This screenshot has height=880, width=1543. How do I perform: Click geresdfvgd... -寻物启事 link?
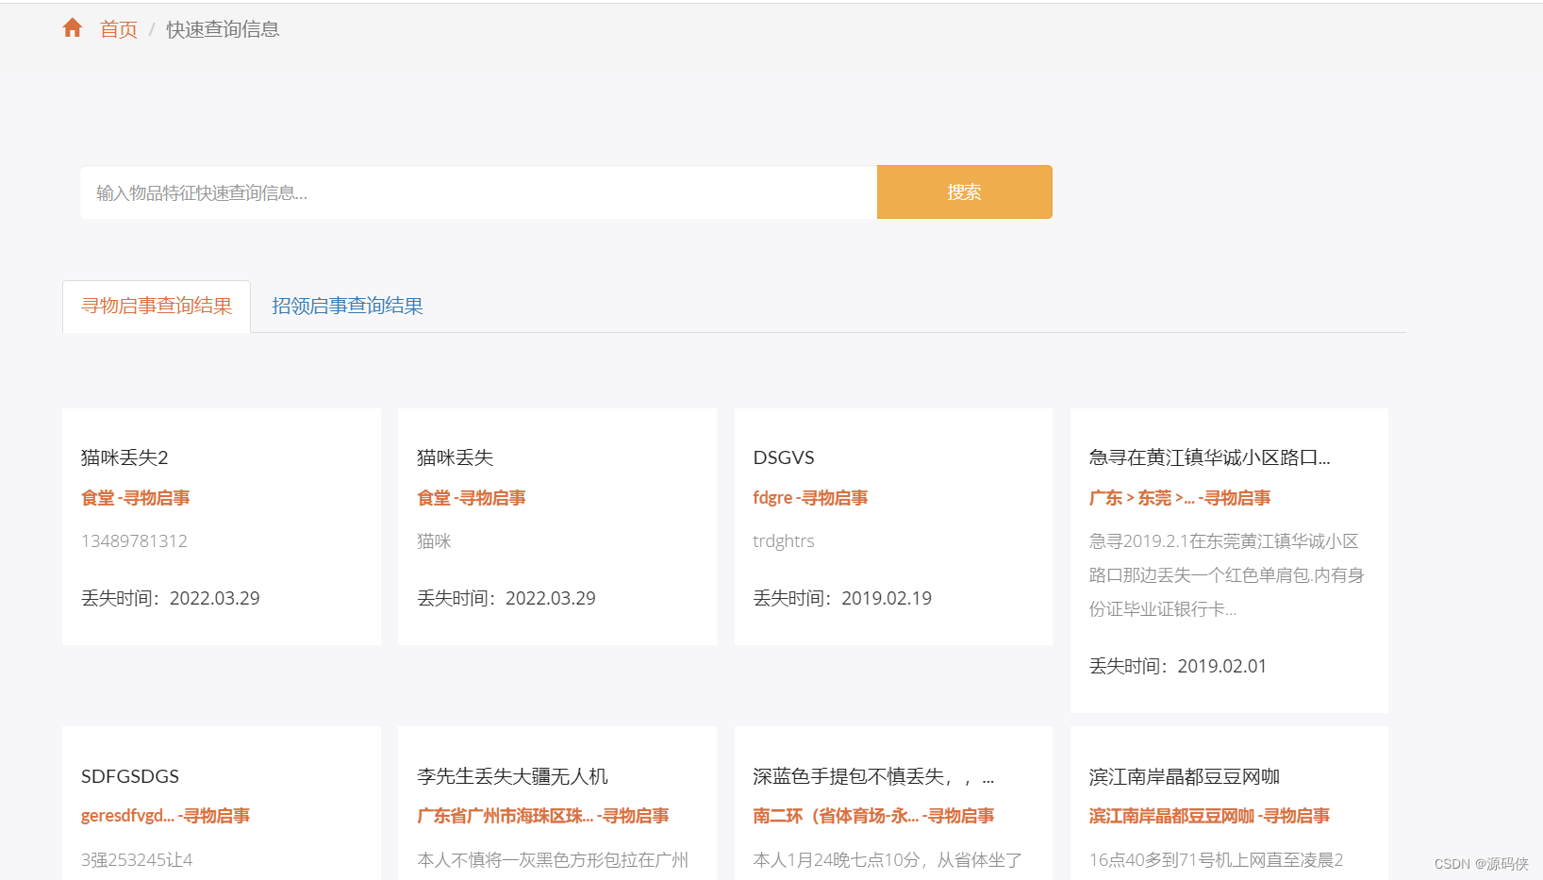165,815
